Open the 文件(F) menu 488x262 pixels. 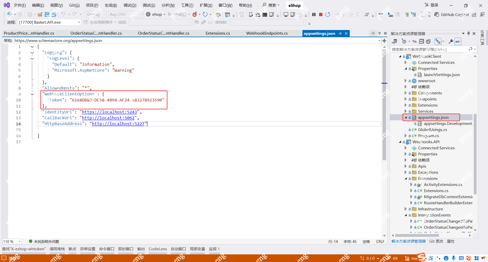pos(20,5)
